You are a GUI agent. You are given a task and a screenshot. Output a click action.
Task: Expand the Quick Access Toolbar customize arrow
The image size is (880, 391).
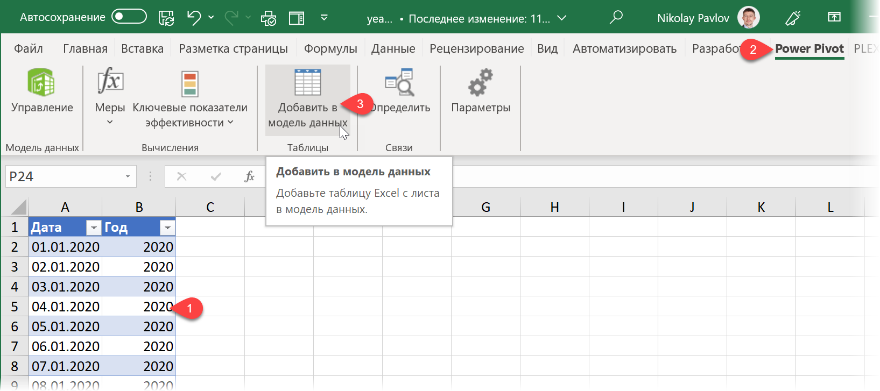(324, 18)
